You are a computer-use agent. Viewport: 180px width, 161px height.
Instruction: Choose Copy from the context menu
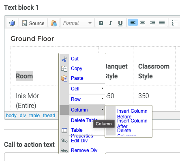coord(82,69)
